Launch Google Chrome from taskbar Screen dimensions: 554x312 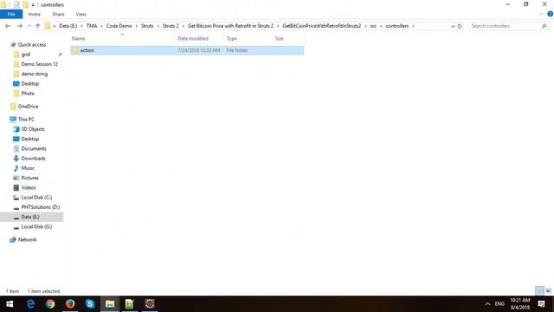point(50,304)
